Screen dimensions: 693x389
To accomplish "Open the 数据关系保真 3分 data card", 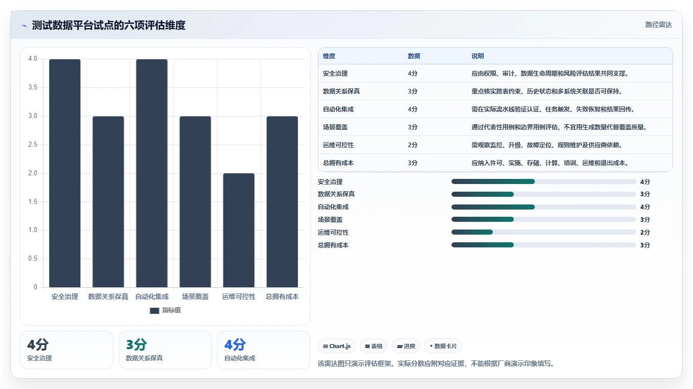I will click(165, 350).
